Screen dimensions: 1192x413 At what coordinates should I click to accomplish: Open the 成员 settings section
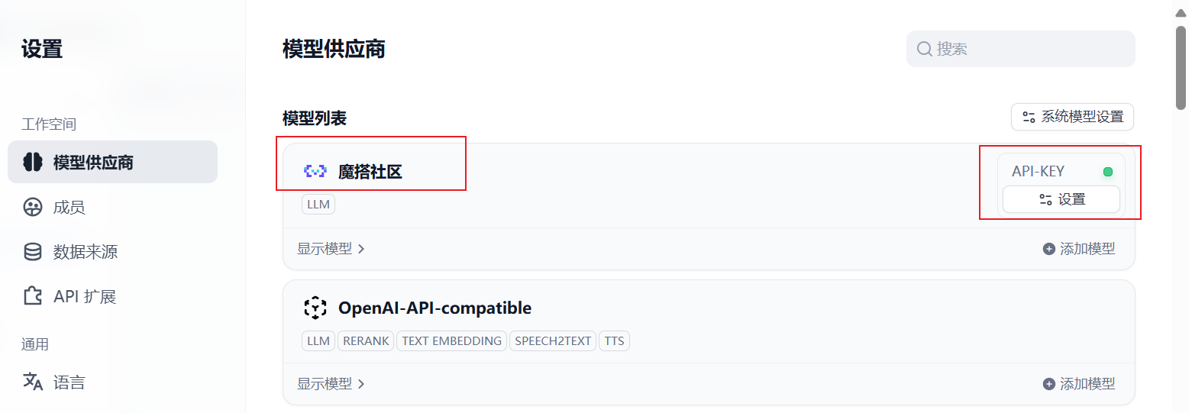112,207
